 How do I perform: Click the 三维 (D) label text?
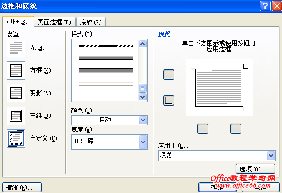[x=40, y=116]
